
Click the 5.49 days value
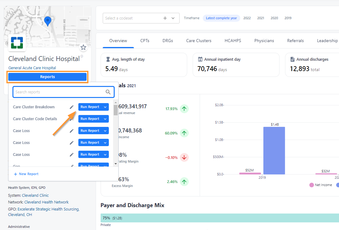[x=116, y=69]
